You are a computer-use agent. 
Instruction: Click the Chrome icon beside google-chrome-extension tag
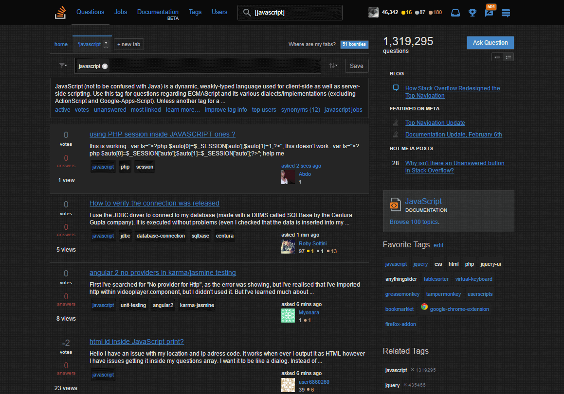pos(424,308)
